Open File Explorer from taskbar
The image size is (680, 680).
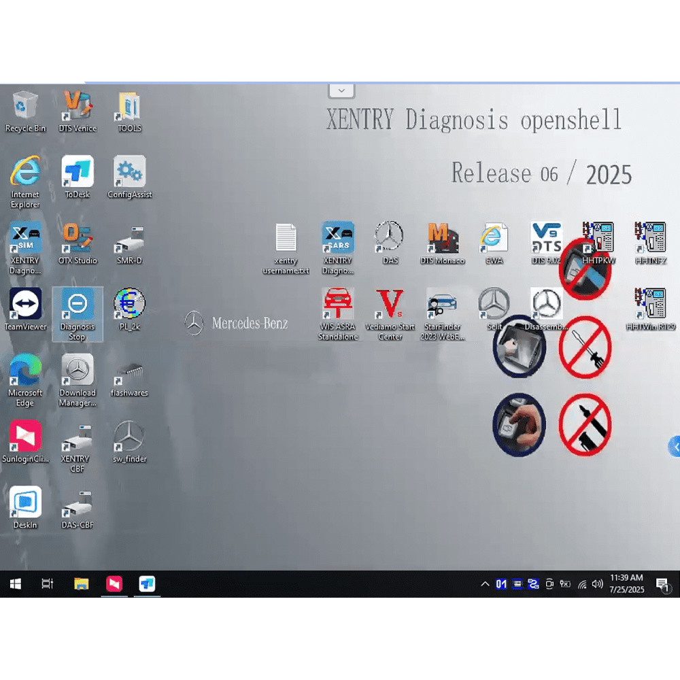click(x=81, y=583)
